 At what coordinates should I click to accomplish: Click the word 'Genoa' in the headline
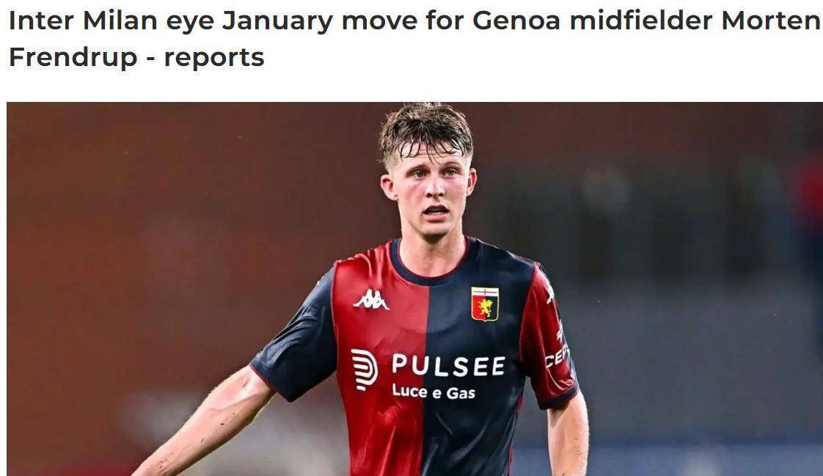coord(516,21)
